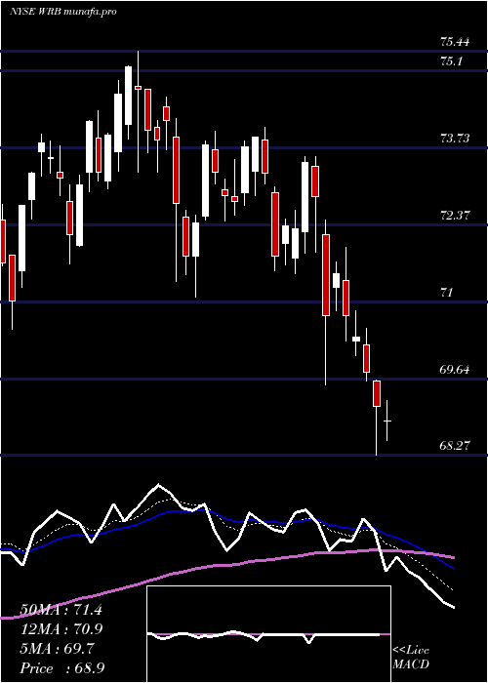Click the 69.64 price level label

(x=455, y=370)
